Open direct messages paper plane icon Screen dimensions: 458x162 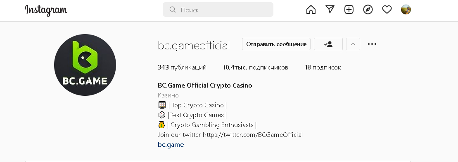point(330,9)
